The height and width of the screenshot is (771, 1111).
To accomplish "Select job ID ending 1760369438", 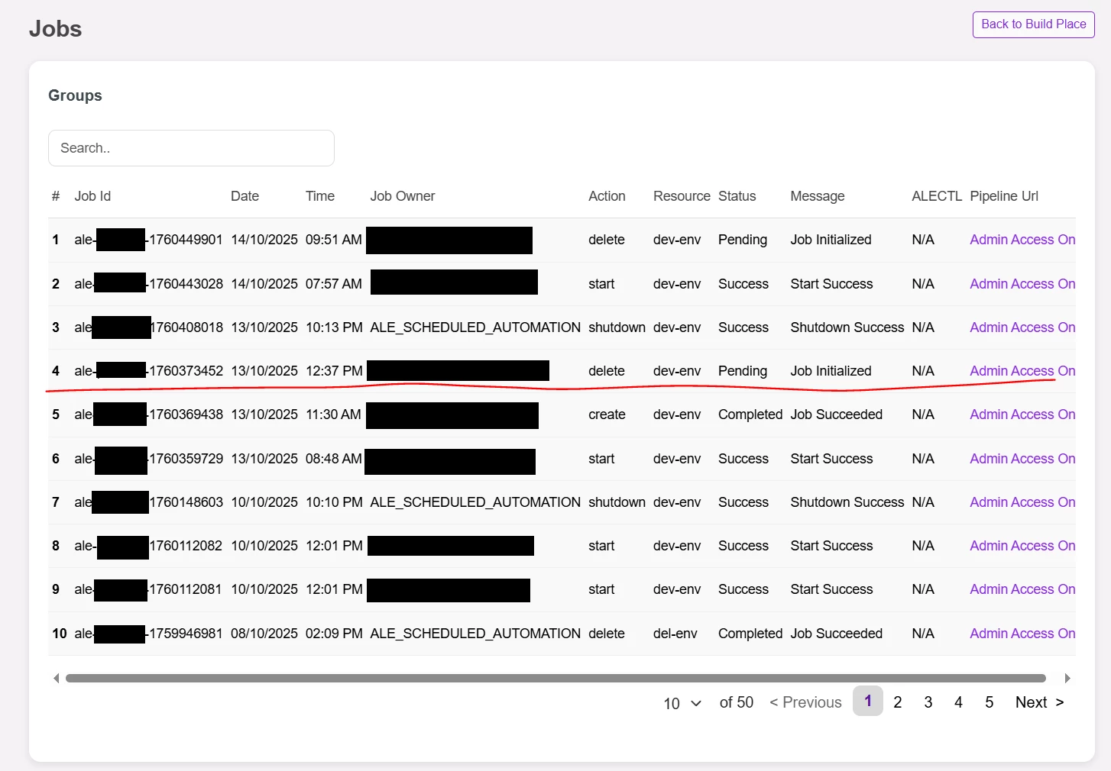I will [148, 415].
